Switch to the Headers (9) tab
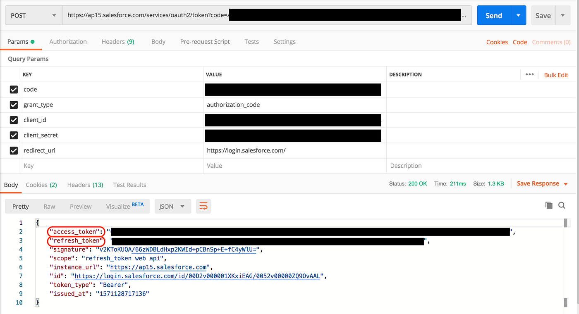 (117, 42)
